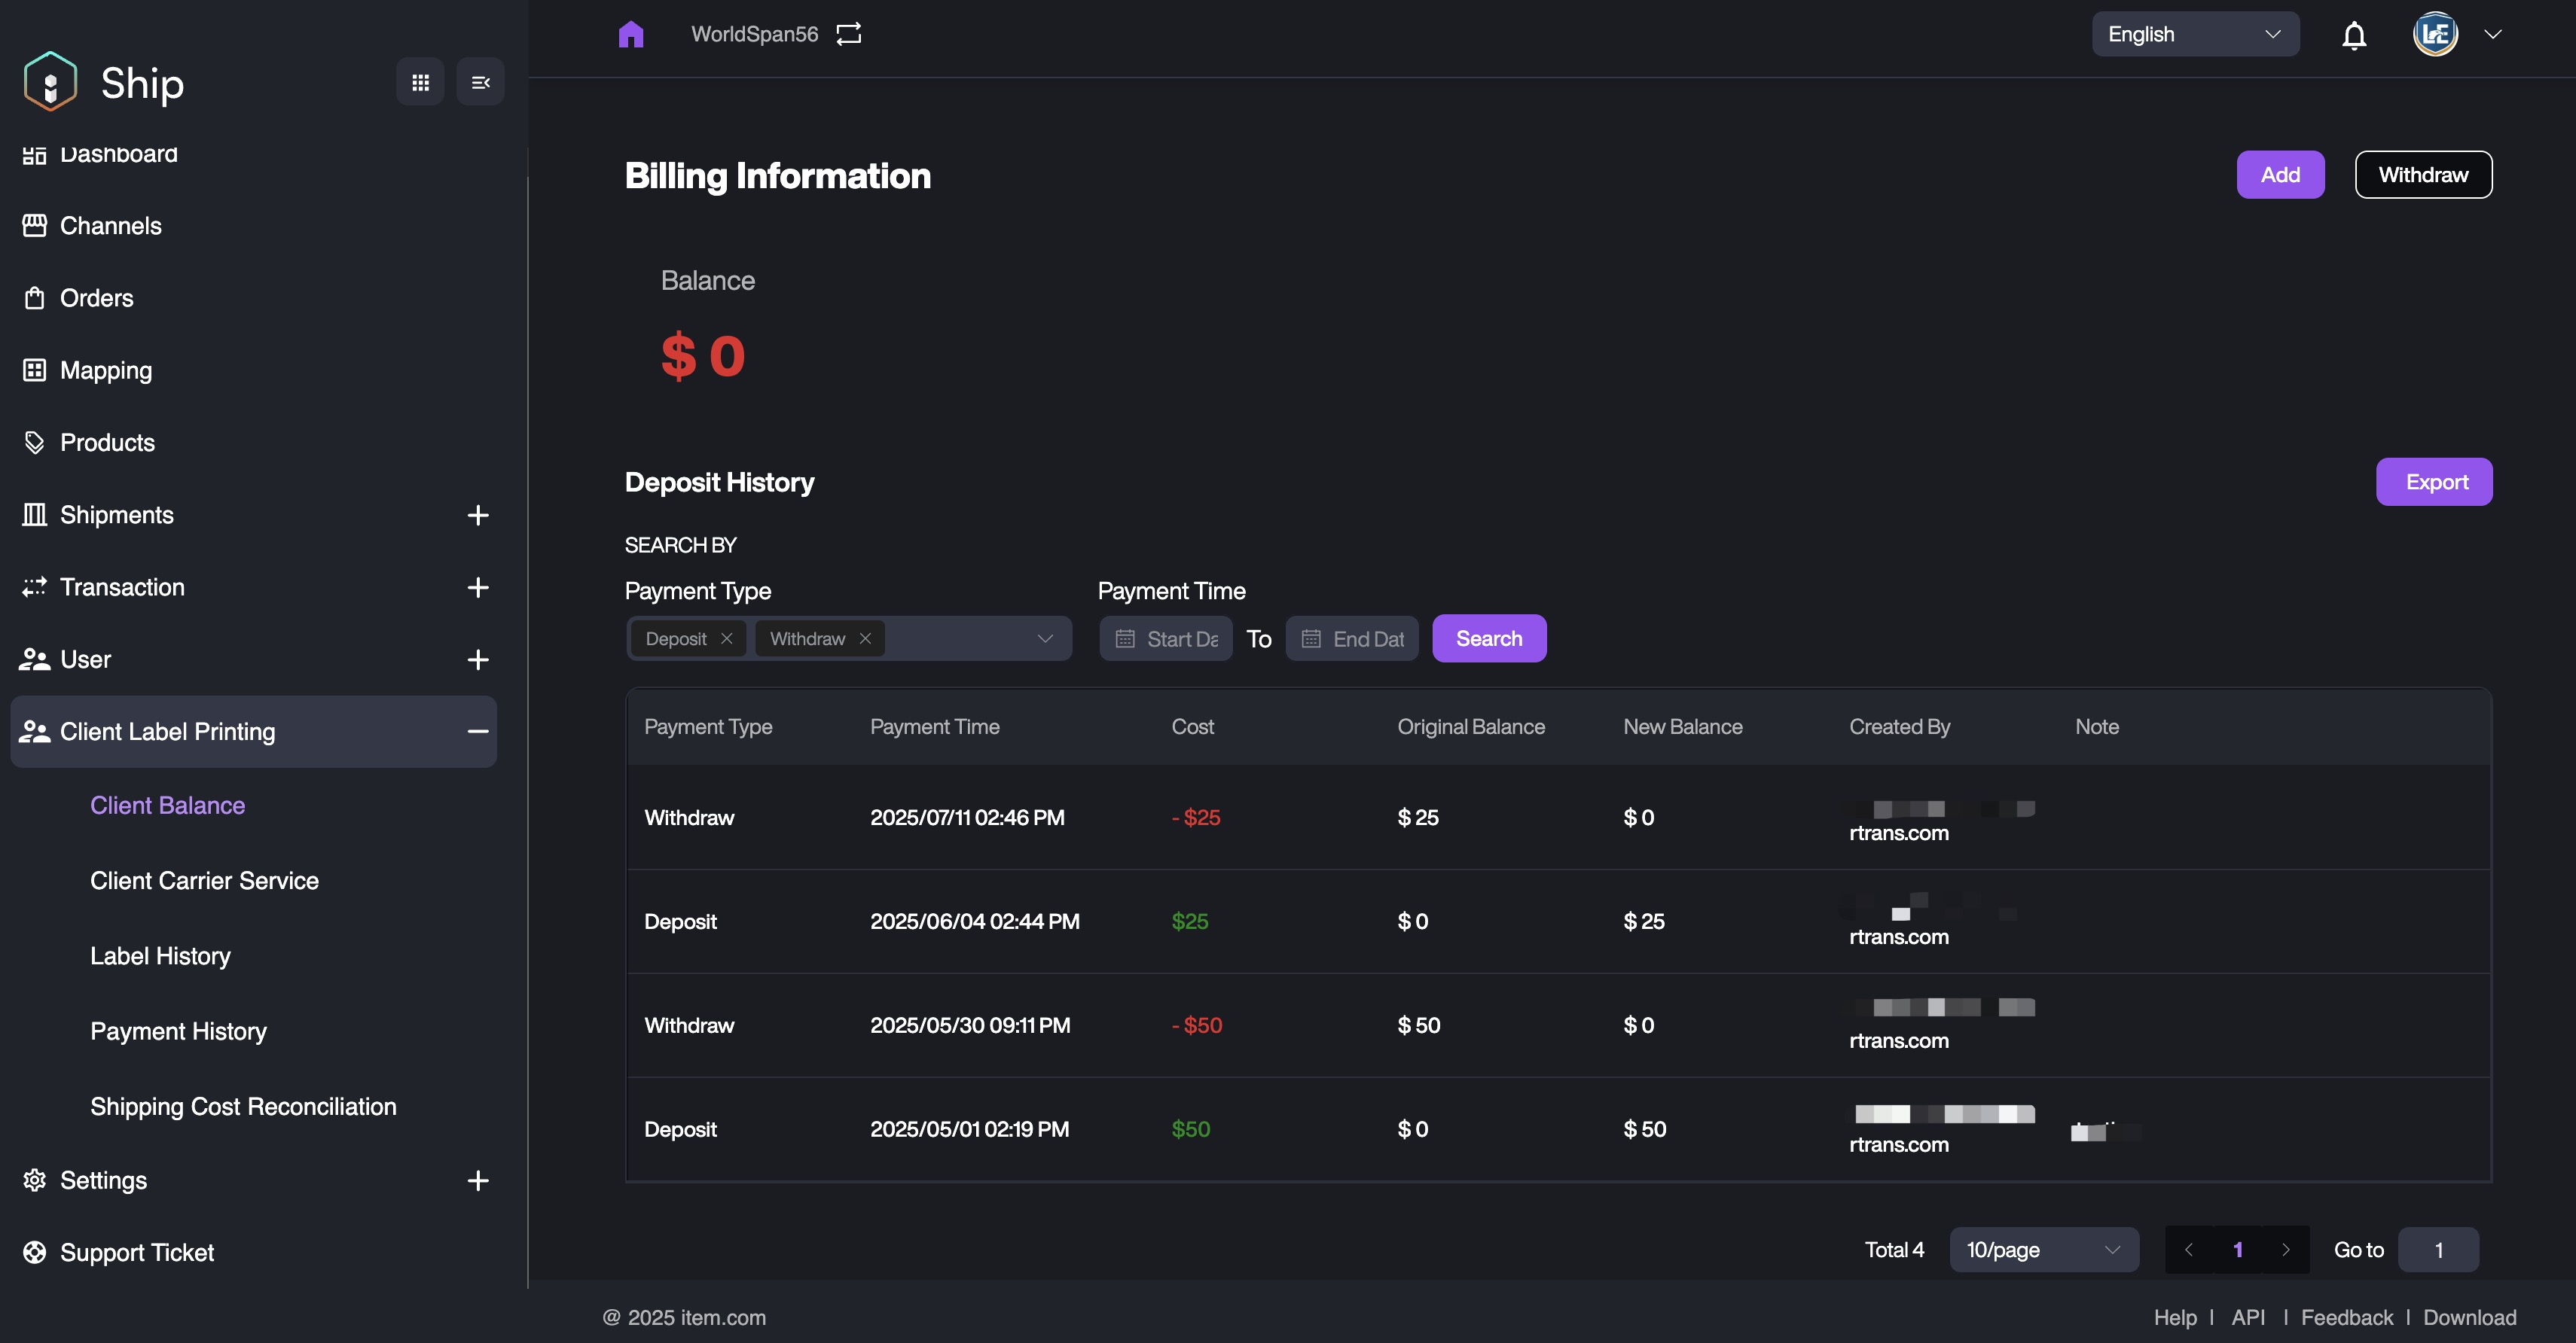Collapse Client Label Printing section

point(478,732)
